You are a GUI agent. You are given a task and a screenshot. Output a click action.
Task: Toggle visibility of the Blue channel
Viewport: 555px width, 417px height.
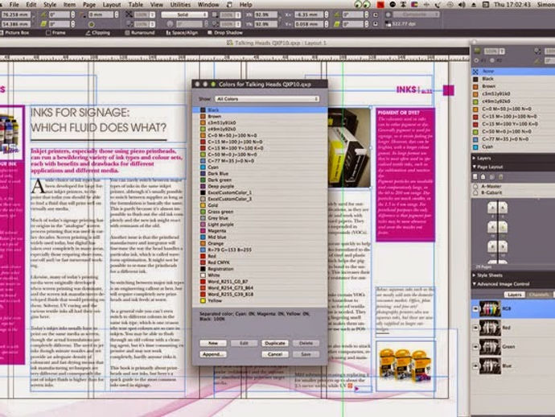475,365
